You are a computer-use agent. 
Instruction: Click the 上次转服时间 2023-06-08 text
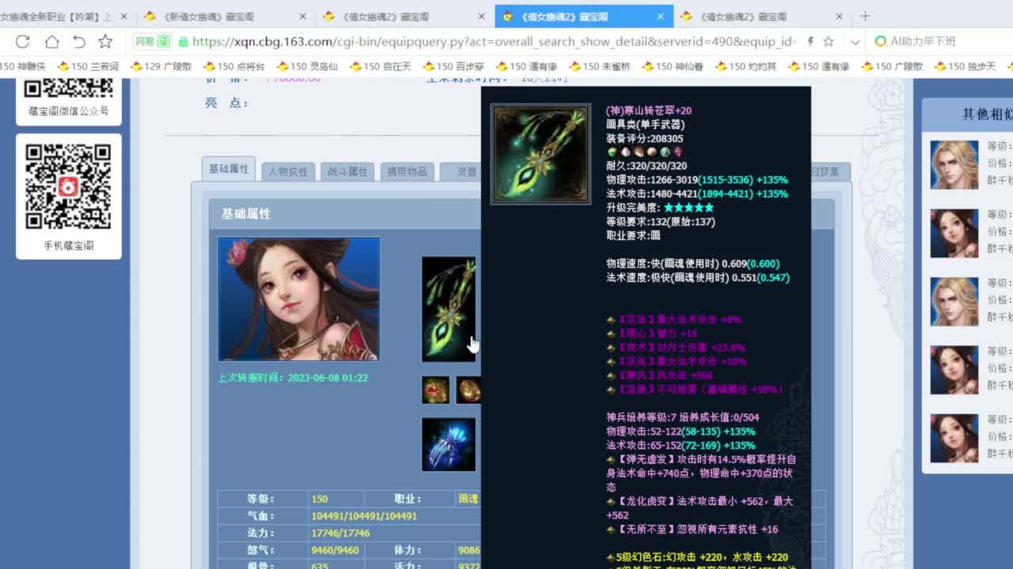click(293, 378)
